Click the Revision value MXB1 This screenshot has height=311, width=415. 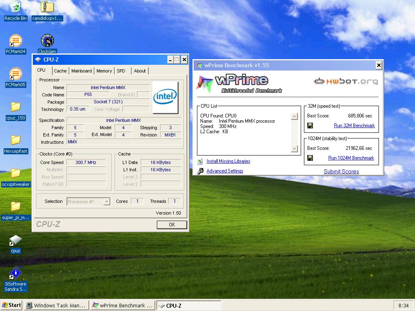pos(170,135)
